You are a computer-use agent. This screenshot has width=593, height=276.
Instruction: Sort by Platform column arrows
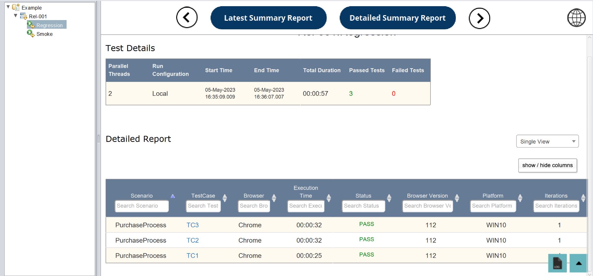coord(520,198)
